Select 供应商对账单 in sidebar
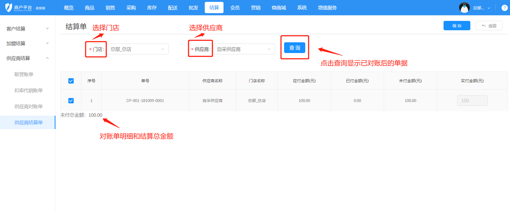Image resolution: width=510 pixels, height=211 pixels. pos(28,107)
